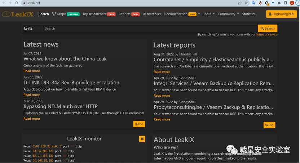The height and width of the screenshot is (163, 300).
Task: Click monitor IP 65.21.196.130
Action: click(x=43, y=156)
